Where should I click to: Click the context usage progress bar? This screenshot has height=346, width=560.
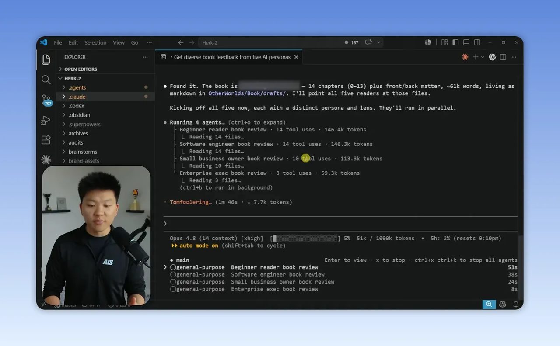(x=305, y=239)
